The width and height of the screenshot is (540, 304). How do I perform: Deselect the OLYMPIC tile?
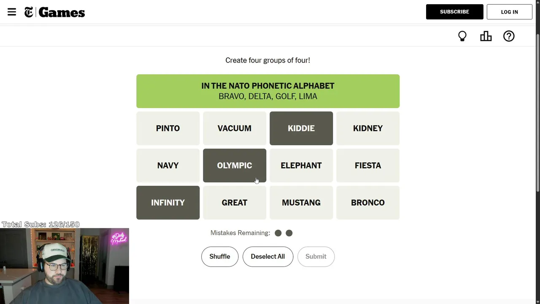point(235,166)
